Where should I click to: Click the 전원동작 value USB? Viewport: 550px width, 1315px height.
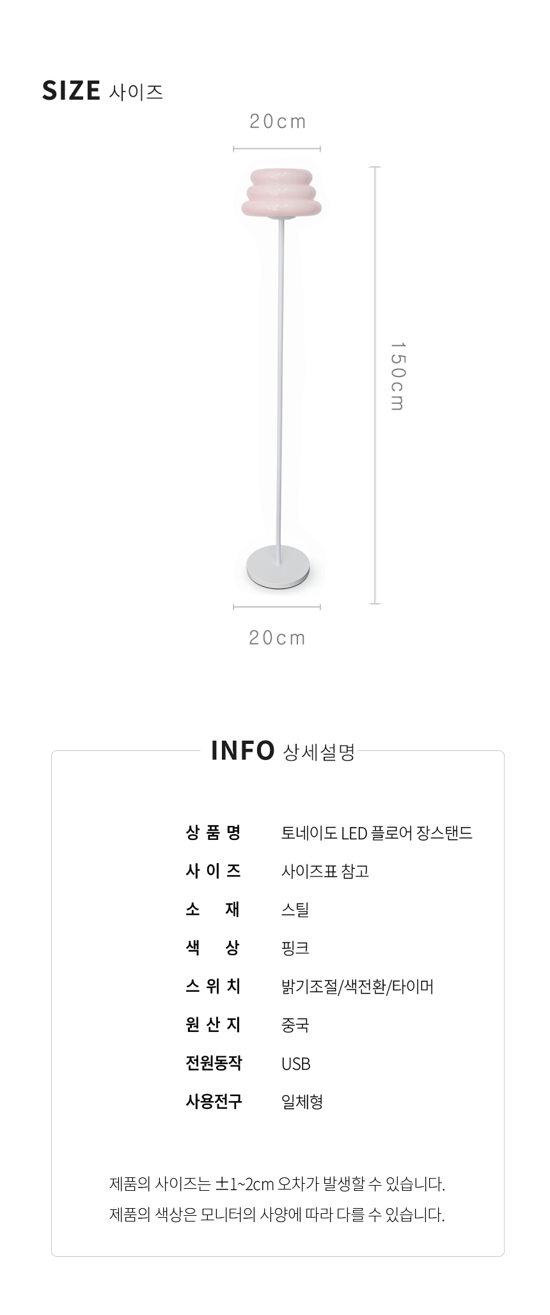coord(296,1063)
